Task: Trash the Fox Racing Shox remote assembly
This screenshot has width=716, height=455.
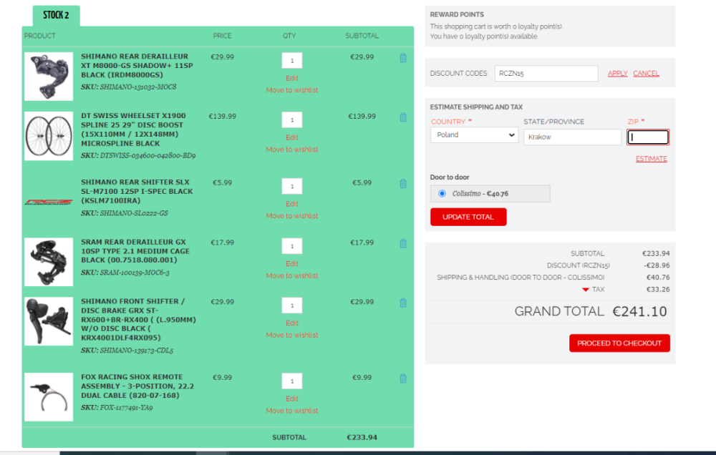Action: [402, 378]
